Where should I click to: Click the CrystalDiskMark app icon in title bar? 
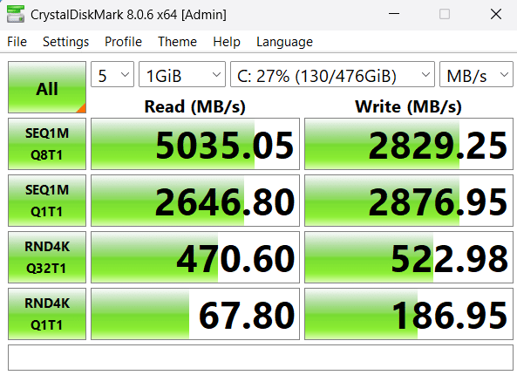pyautogui.click(x=16, y=14)
